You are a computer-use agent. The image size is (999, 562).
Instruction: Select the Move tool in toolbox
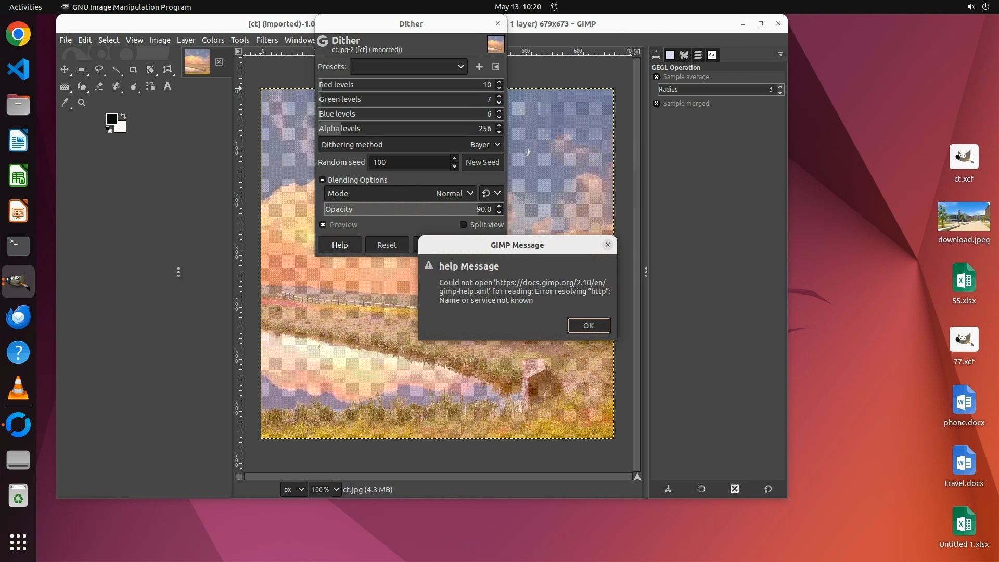[65, 69]
